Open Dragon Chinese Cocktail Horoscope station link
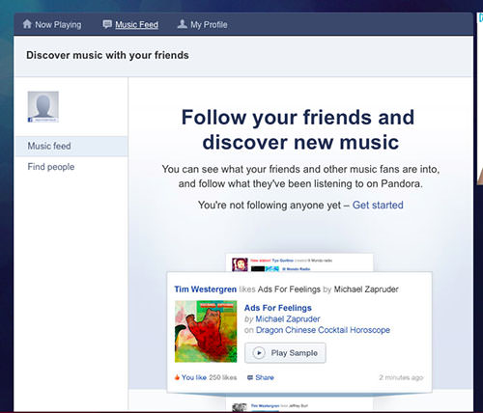This screenshot has width=483, height=413. (x=323, y=330)
